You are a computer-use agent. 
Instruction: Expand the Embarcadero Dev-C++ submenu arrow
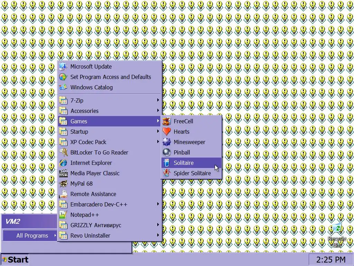pyautogui.click(x=158, y=204)
